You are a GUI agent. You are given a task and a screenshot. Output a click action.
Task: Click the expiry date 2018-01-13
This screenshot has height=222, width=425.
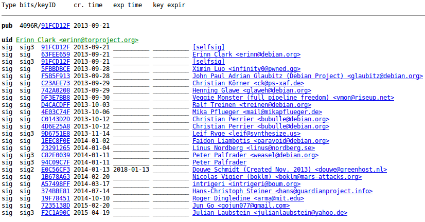point(131,170)
